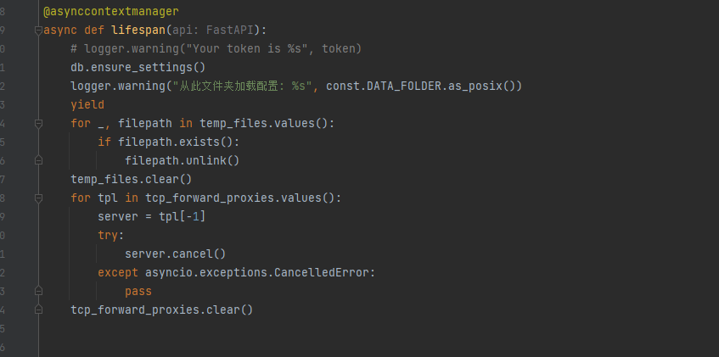Click filepath.exists() in the if condition

point(179,142)
